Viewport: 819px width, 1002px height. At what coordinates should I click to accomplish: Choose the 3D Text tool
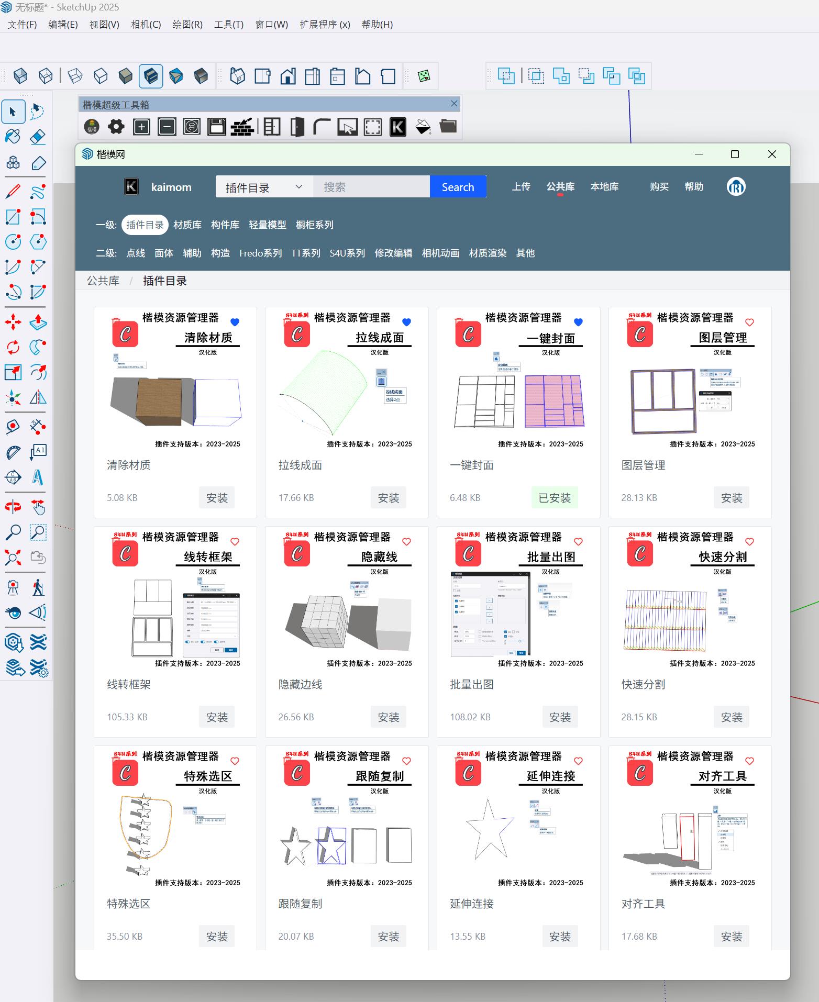pos(38,477)
